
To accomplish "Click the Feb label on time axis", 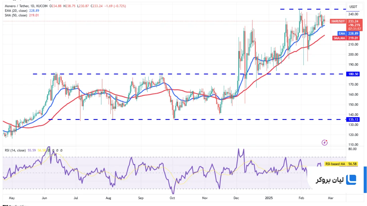I will pyautogui.click(x=301, y=198).
